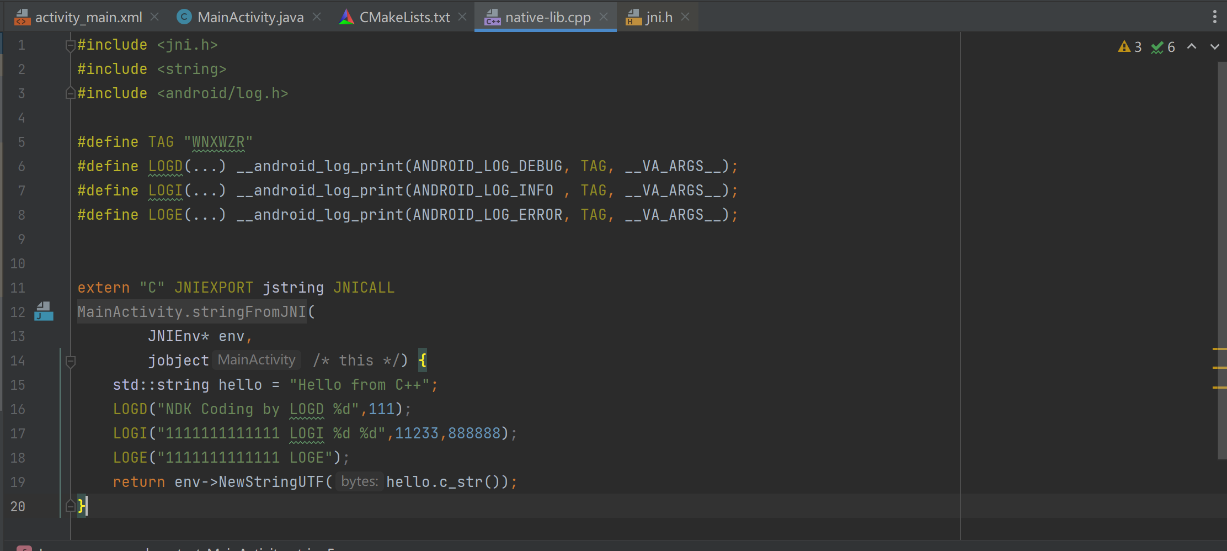Click the LOGD macro name on line 6
Screen dimensions: 1227x551
[166, 166]
